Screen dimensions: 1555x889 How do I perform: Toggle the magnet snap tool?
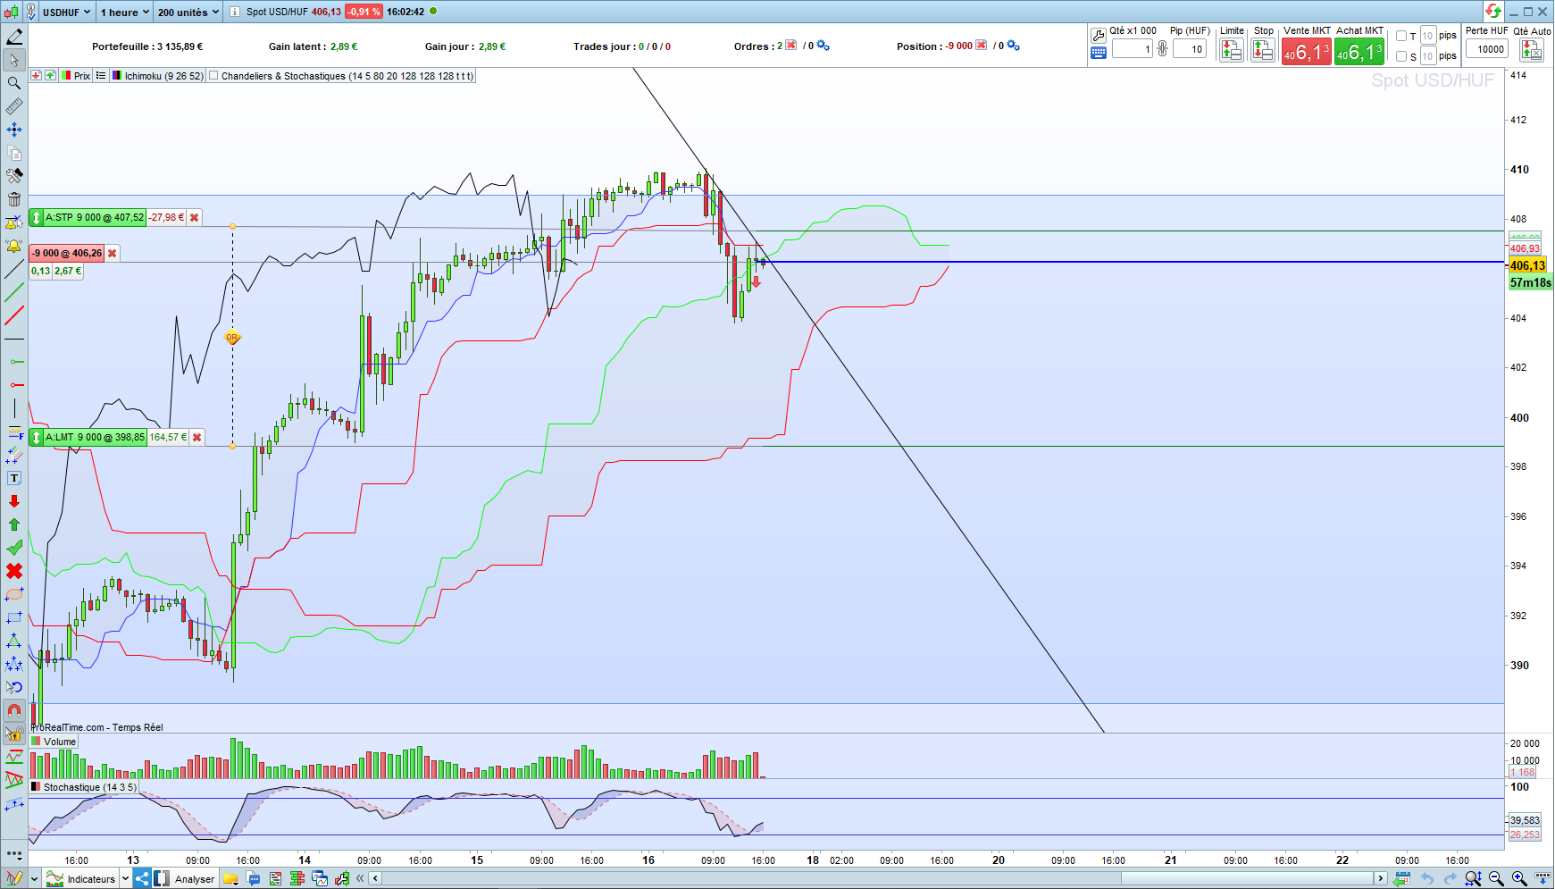(13, 710)
